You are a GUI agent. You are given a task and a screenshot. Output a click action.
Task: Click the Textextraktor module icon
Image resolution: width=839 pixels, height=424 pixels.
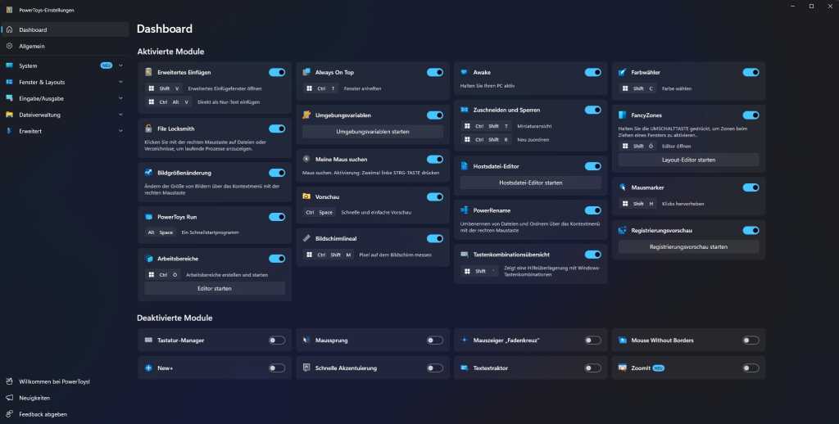click(x=464, y=368)
